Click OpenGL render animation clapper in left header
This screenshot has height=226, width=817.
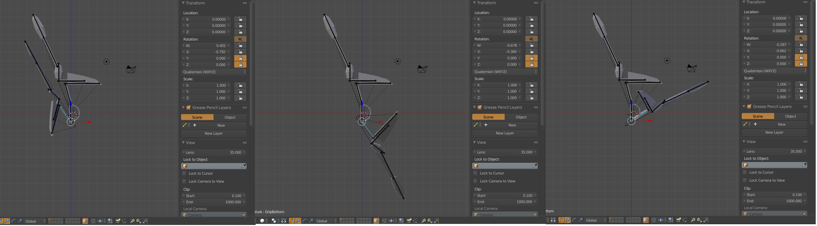click(124, 221)
